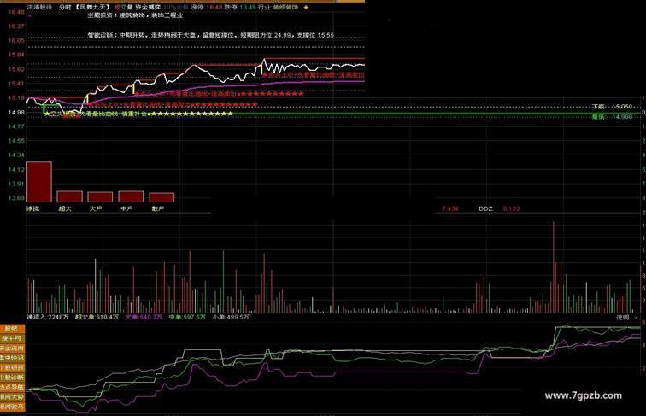Click the 九点导航 sidebar button
This screenshot has width=646, height=416.
[x=12, y=387]
